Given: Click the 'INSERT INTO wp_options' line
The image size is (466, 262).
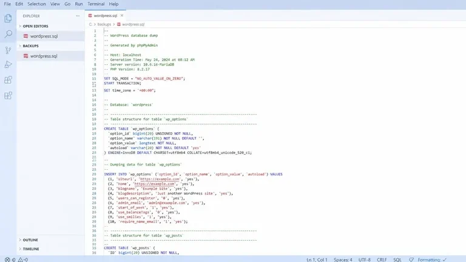Looking at the screenshot, I should click(193, 174).
